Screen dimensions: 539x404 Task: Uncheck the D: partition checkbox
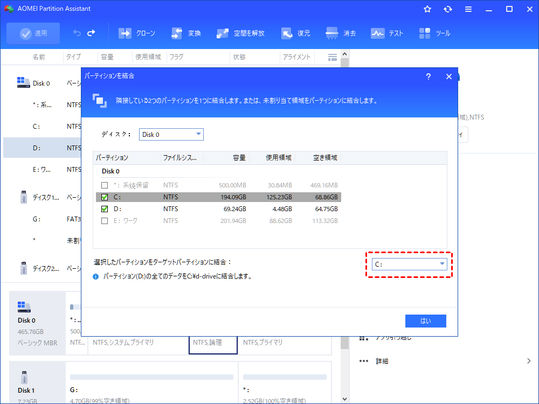click(x=105, y=209)
